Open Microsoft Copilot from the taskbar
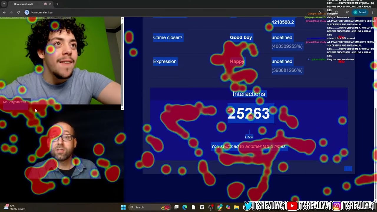This screenshot has height=212, width=377. coord(228,207)
